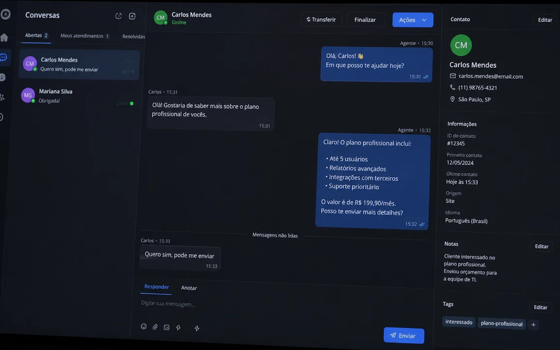Open the Carlos Mendes conversation in the list
This screenshot has height=350, width=560.
(79, 64)
